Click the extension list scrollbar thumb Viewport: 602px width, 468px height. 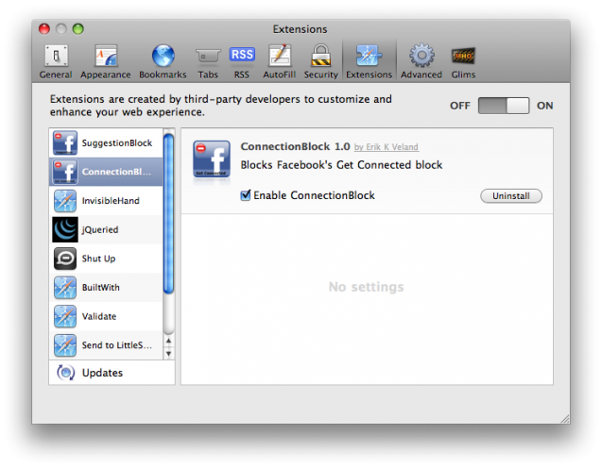click(168, 213)
